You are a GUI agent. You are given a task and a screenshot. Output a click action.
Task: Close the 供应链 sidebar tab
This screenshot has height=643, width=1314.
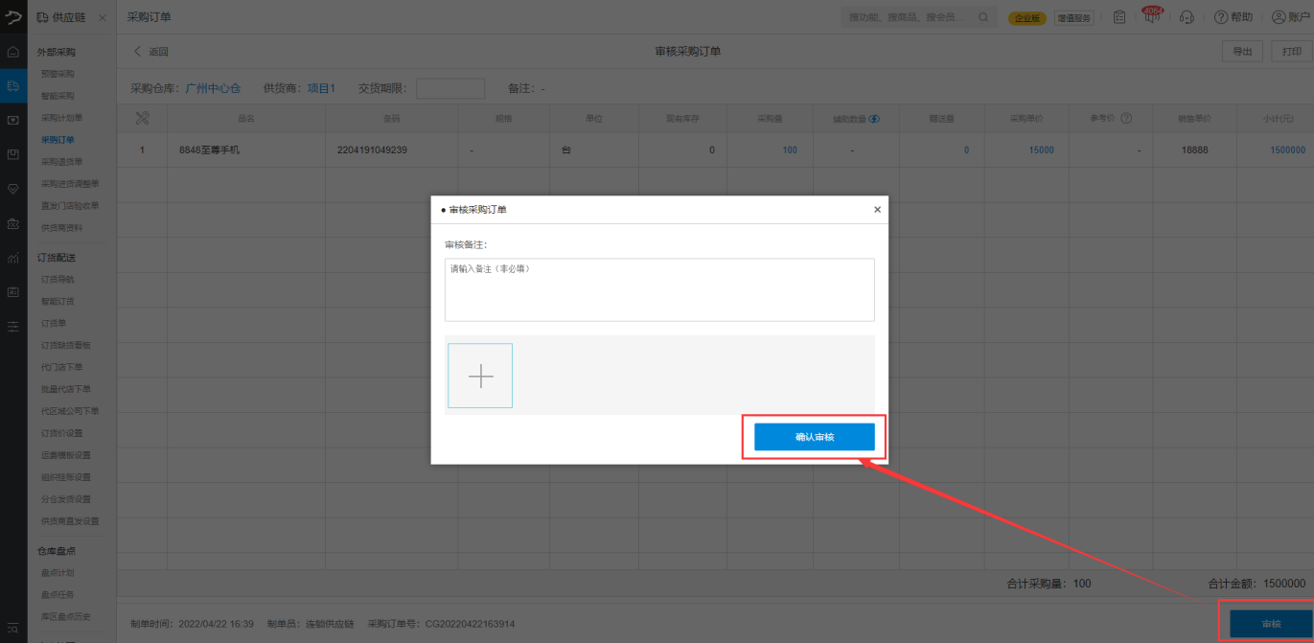103,18
